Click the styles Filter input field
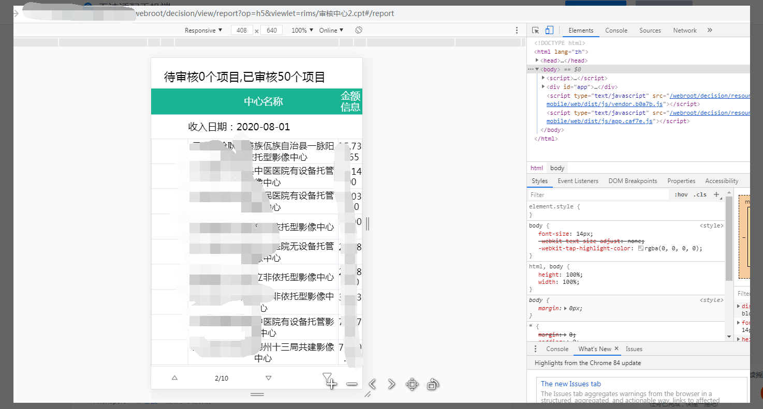The image size is (763, 409). click(599, 195)
